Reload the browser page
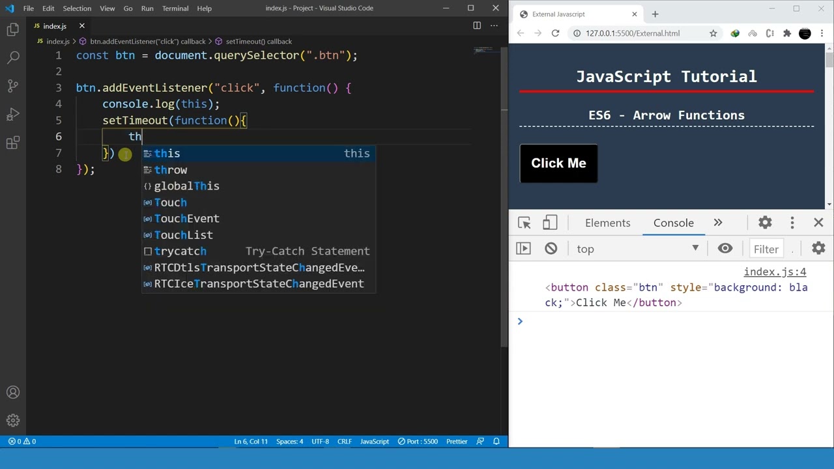Viewport: 834px width, 469px height. (555, 33)
